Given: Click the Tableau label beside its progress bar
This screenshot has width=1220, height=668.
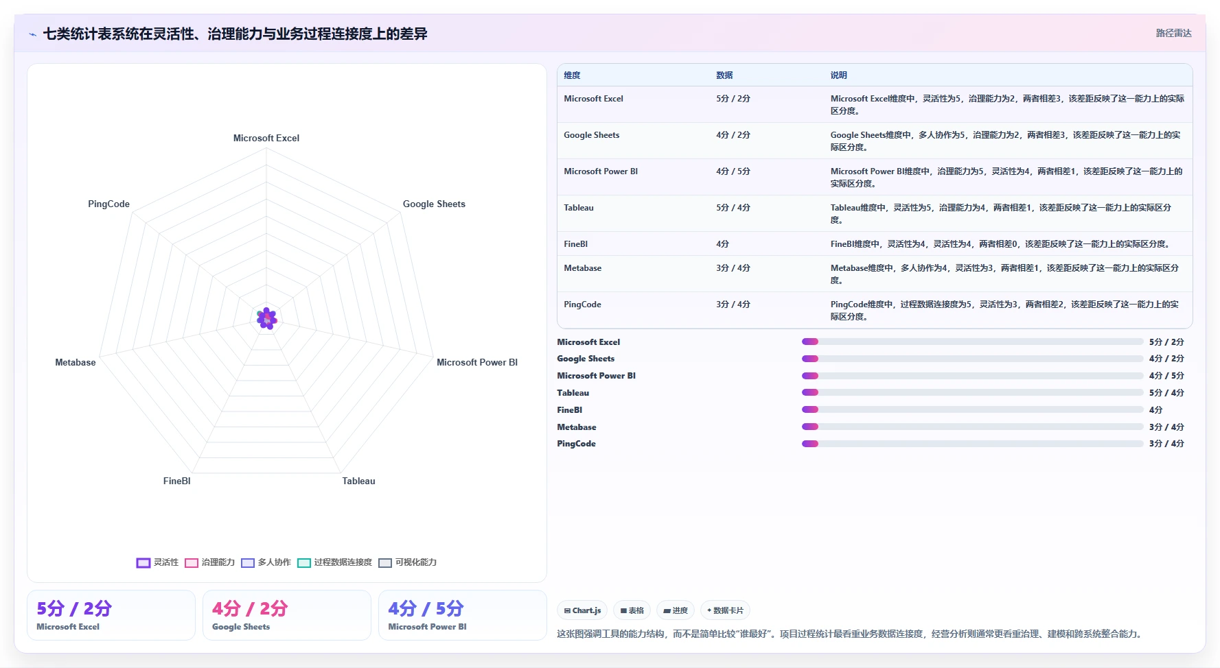Looking at the screenshot, I should point(573,393).
